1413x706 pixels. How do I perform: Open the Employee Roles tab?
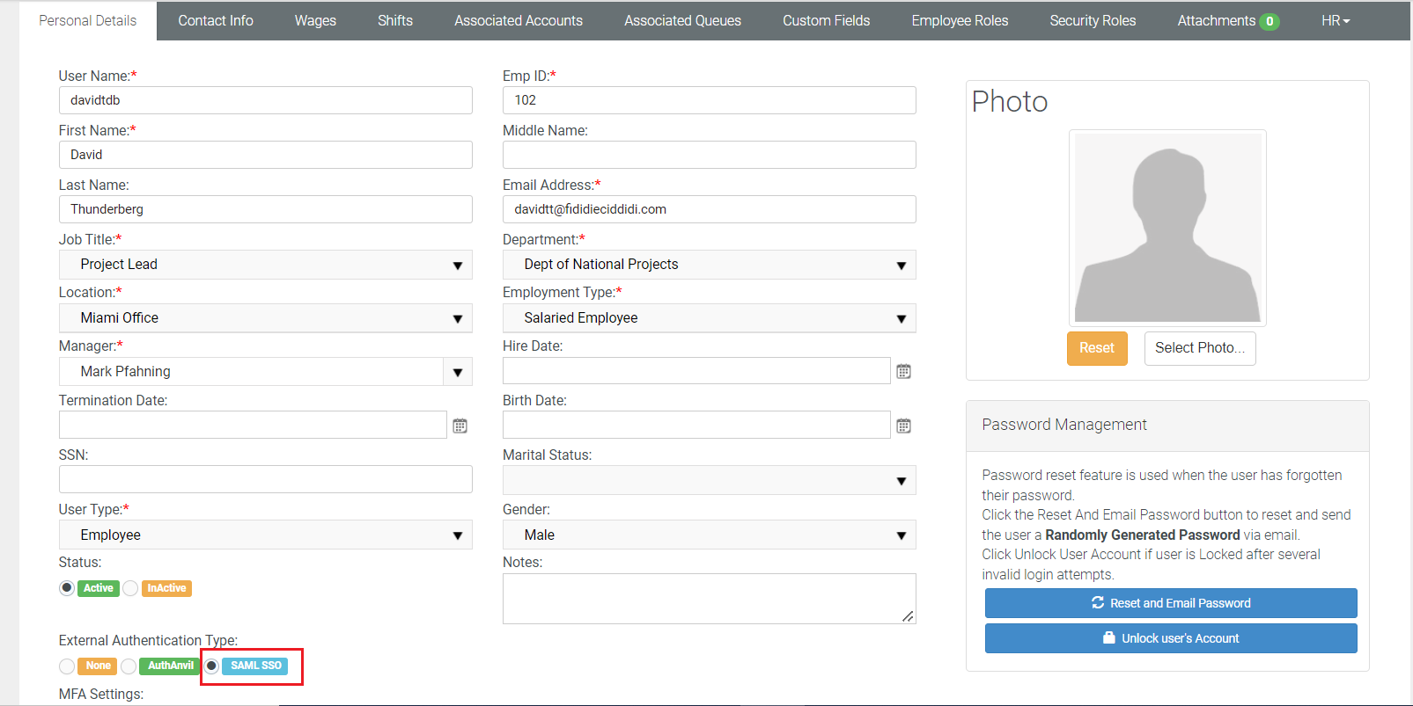tap(960, 21)
